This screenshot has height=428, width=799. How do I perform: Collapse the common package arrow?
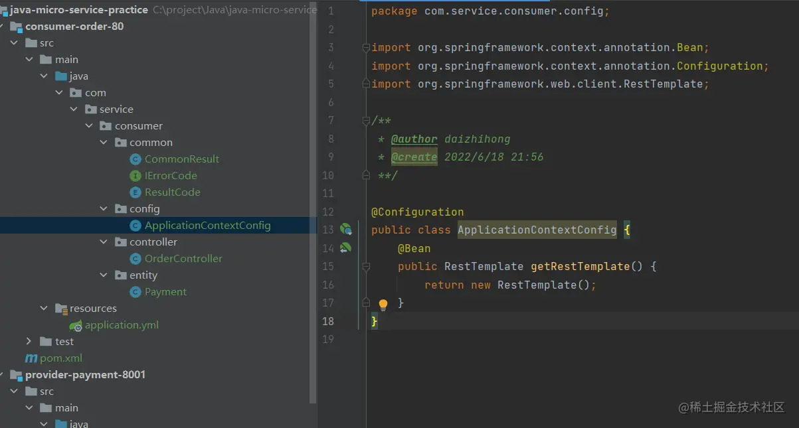point(104,143)
